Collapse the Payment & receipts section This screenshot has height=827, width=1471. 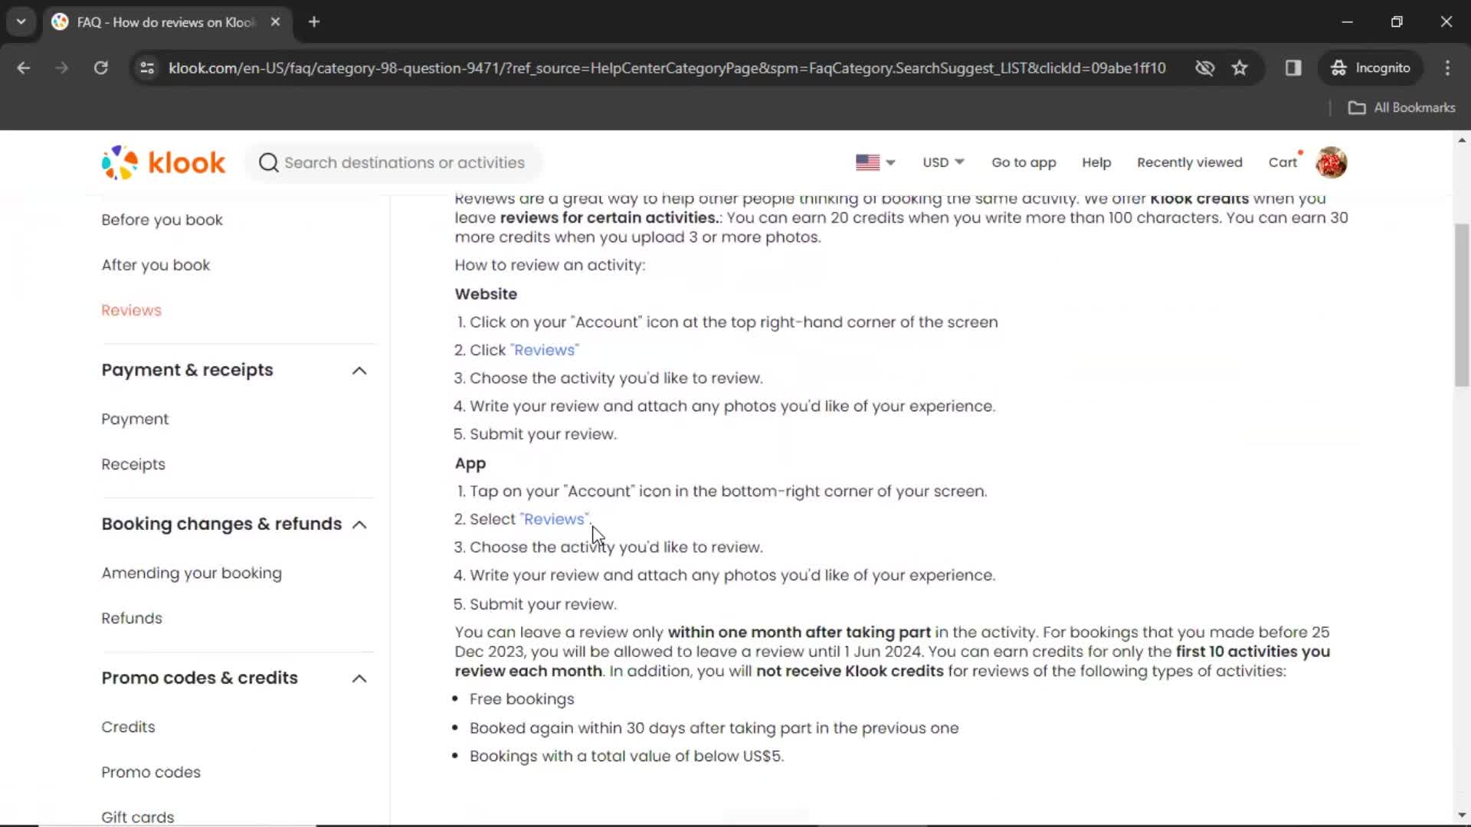coord(359,370)
